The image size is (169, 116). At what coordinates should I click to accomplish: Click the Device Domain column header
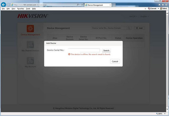[70, 38]
